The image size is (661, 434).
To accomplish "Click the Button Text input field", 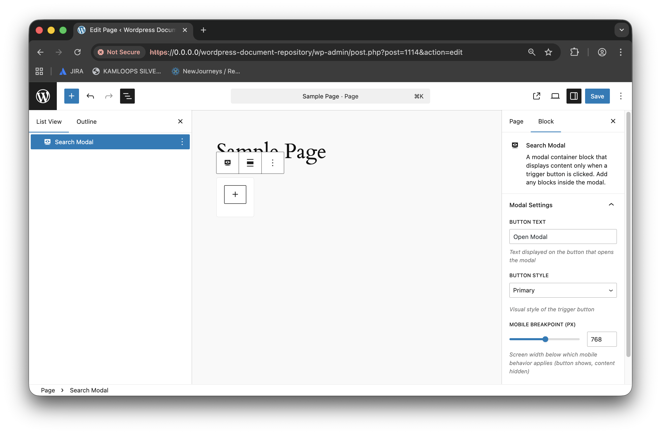I will point(563,237).
